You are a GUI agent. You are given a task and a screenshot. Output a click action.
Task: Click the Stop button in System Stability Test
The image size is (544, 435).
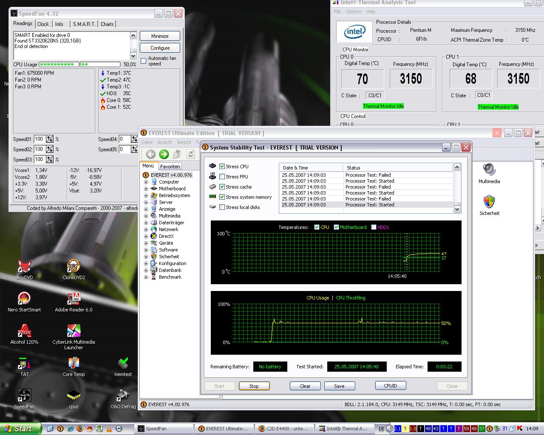[x=254, y=386]
